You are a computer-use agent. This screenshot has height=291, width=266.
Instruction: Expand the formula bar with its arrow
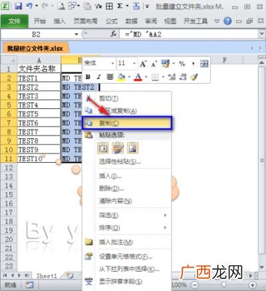[261, 34]
